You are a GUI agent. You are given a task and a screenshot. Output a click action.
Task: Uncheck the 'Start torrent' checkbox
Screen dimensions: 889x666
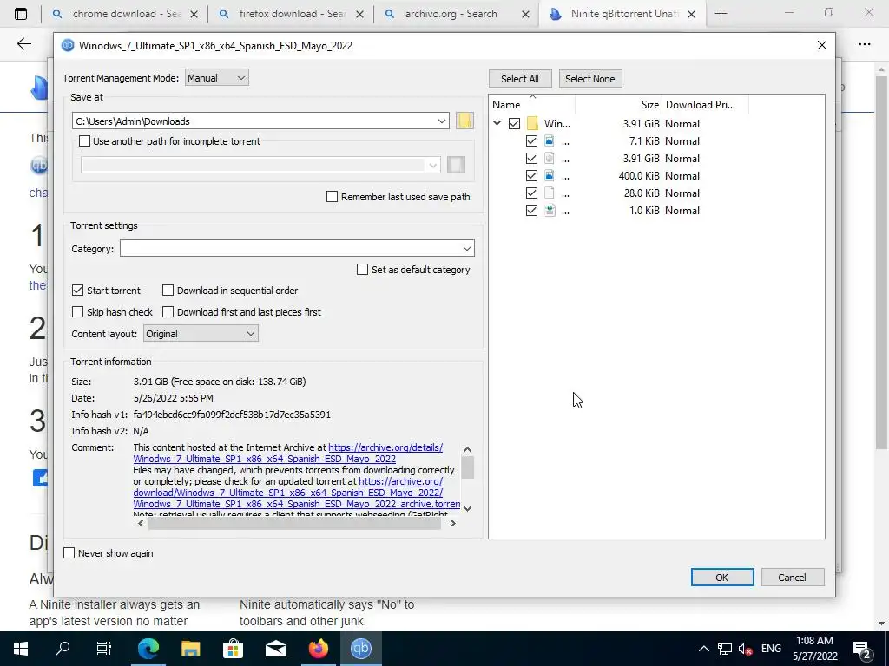click(x=77, y=291)
